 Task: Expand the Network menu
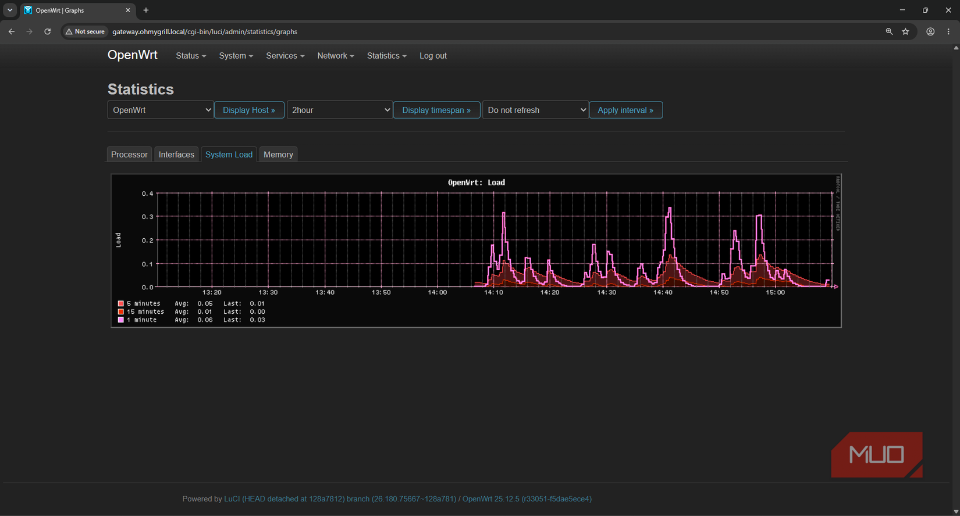336,56
